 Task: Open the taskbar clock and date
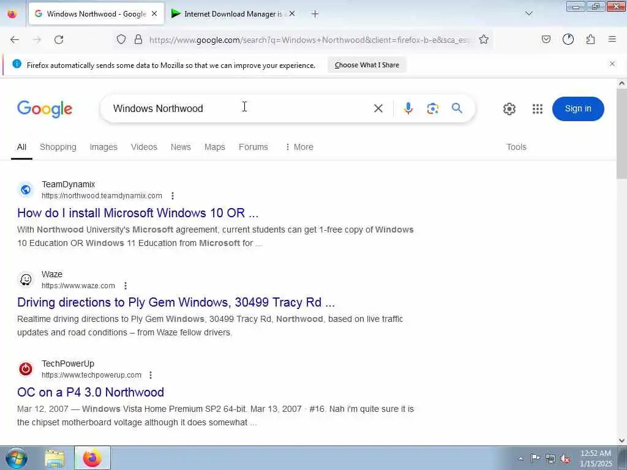click(x=596, y=458)
